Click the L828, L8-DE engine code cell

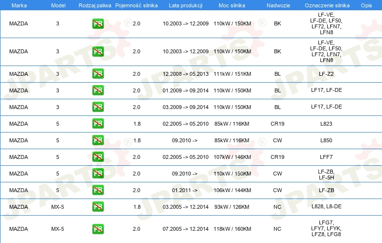(x=326, y=206)
